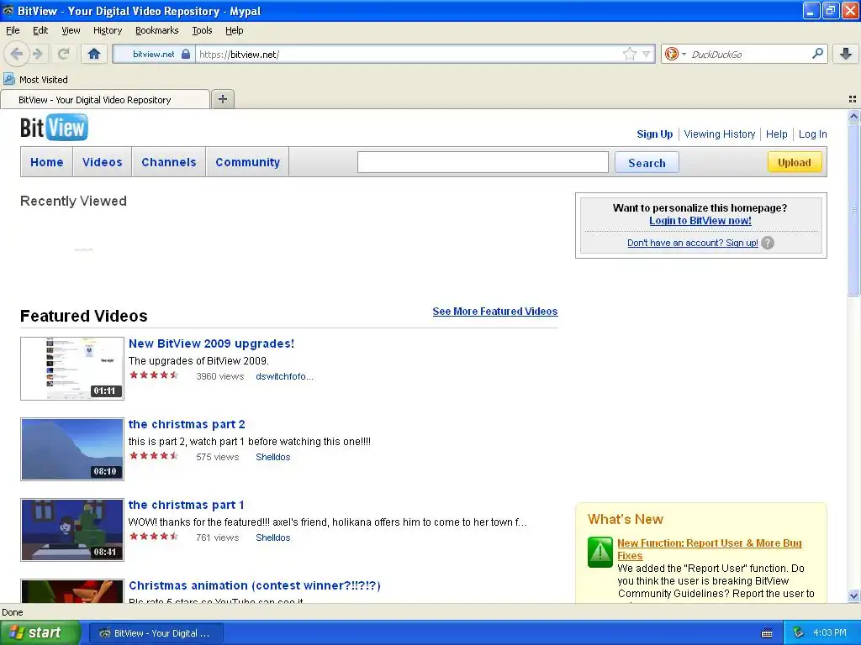Image resolution: width=861 pixels, height=645 pixels.
Task: Open the File menu
Action: coord(13,30)
